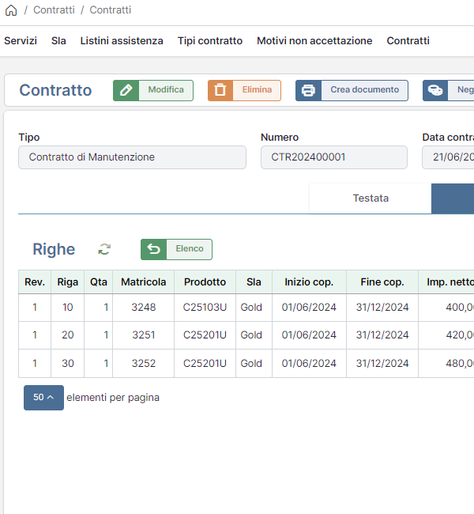The width and height of the screenshot is (474, 514).
Task: Select Imp. netto 400,00 cell
Action: pos(446,308)
